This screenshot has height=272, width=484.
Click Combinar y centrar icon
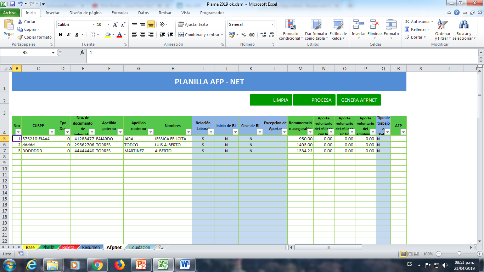click(199, 34)
